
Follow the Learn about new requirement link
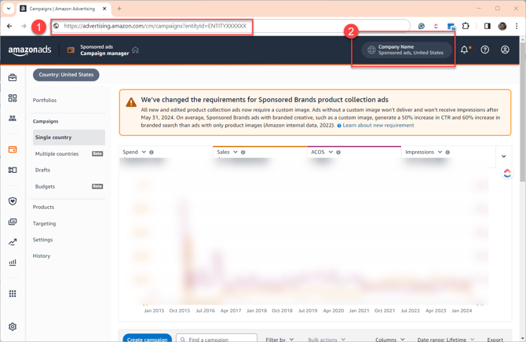(378, 125)
